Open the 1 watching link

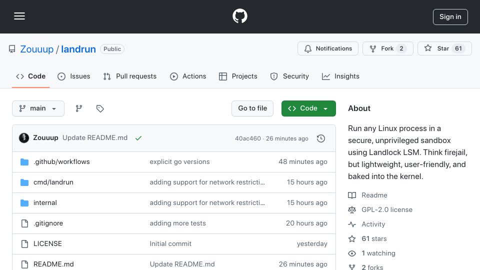(378, 253)
